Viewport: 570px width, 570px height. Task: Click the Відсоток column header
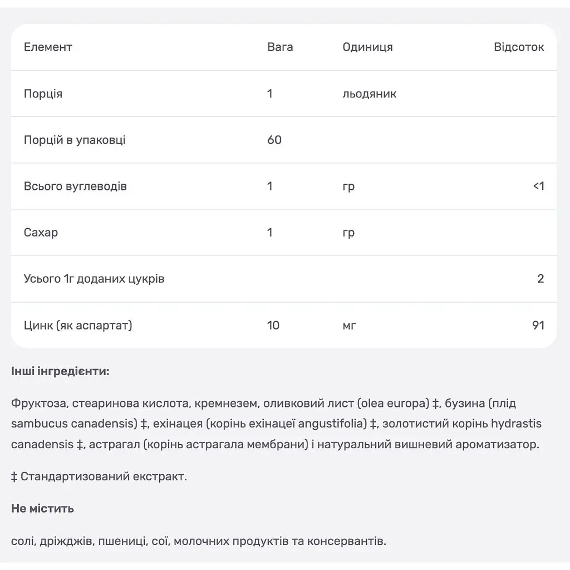pos(519,47)
